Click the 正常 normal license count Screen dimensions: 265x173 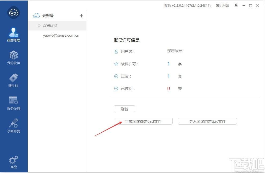pos(169,76)
